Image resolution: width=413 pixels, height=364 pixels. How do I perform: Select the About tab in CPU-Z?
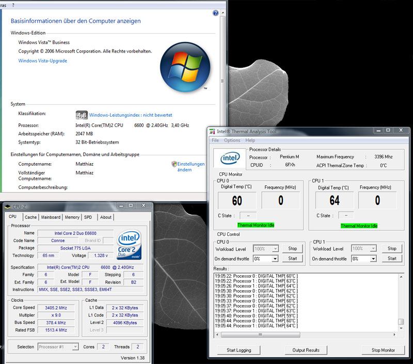[x=106, y=217]
